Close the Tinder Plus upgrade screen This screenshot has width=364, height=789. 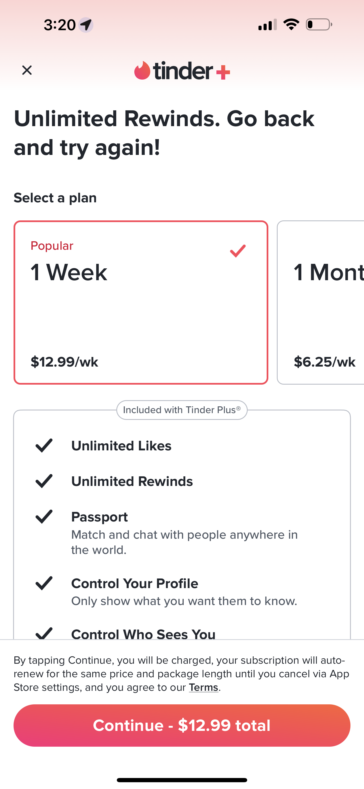pos(27,70)
